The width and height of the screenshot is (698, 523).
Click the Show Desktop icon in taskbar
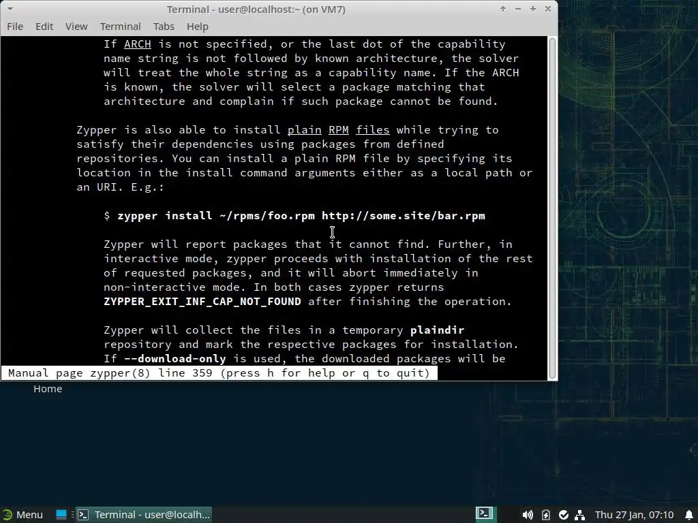[x=61, y=515]
